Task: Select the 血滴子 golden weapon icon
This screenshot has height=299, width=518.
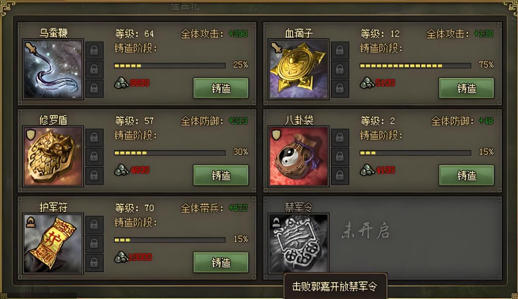Action: 299,69
